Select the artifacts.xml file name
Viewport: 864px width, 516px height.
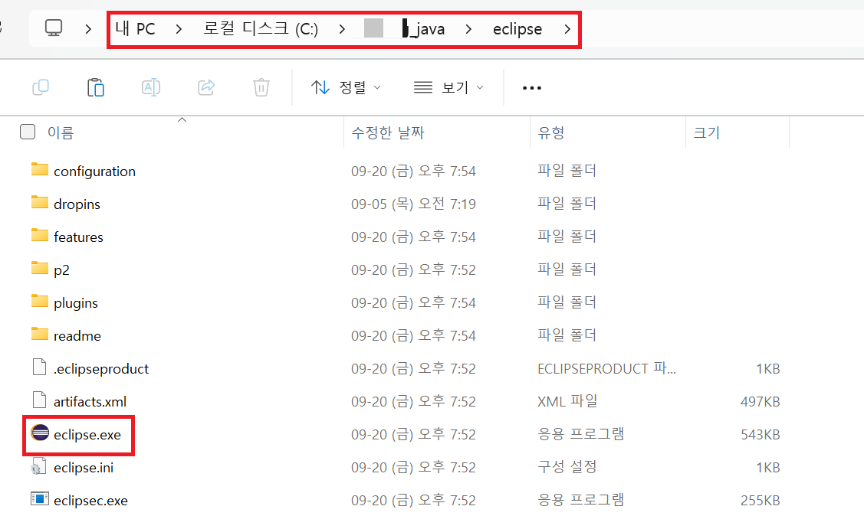[90, 402]
